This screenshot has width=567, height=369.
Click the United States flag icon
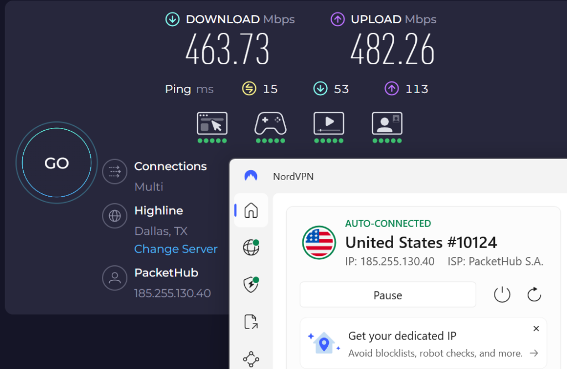point(319,243)
